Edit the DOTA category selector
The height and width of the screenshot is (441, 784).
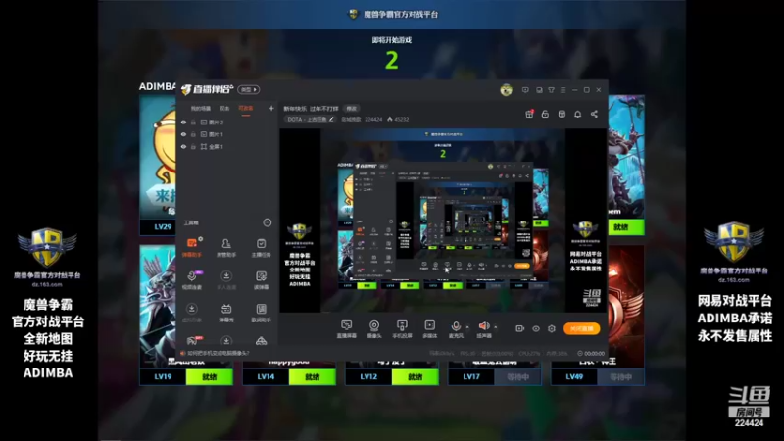click(x=310, y=119)
